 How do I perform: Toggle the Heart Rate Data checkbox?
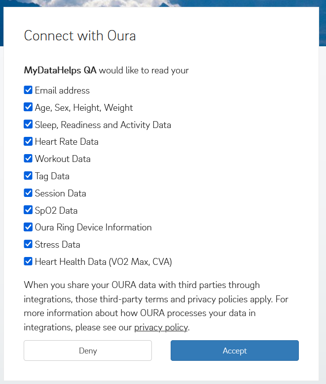(28, 141)
